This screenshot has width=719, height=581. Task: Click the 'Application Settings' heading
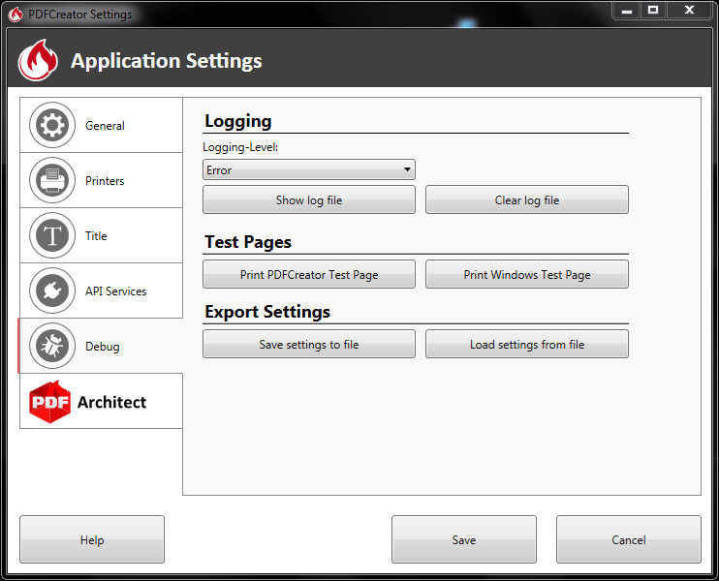point(166,61)
